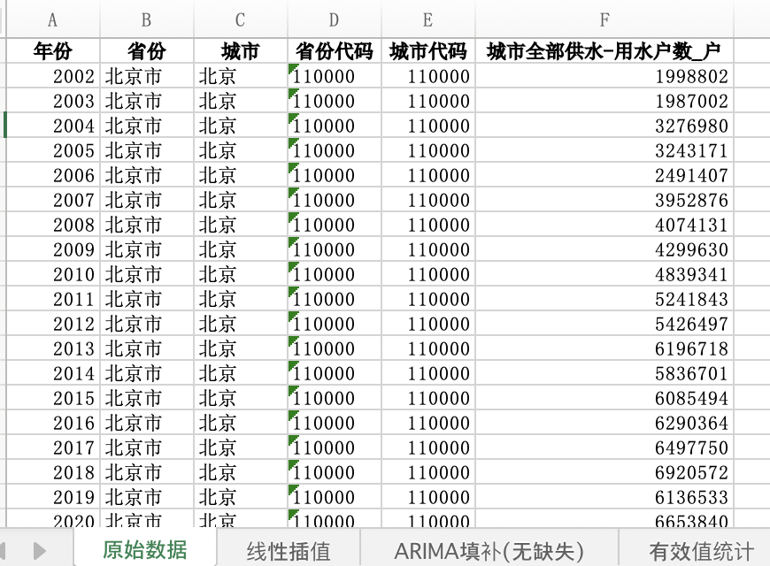Click the next sheet navigation arrow
770x566 pixels.
coord(39,550)
